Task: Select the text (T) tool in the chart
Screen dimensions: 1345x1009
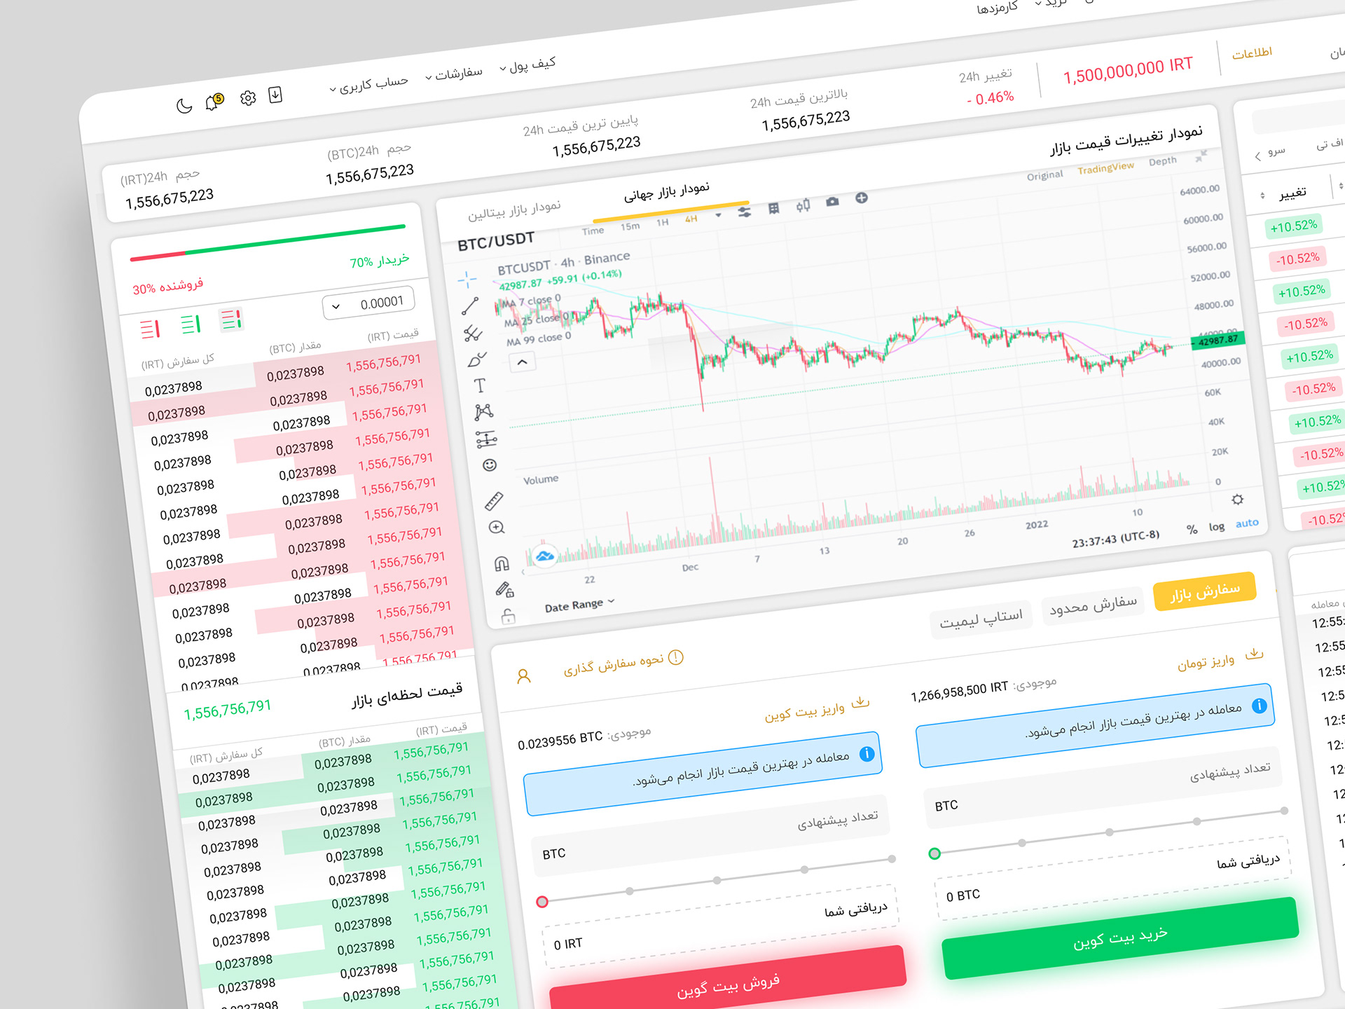Action: 479,385
